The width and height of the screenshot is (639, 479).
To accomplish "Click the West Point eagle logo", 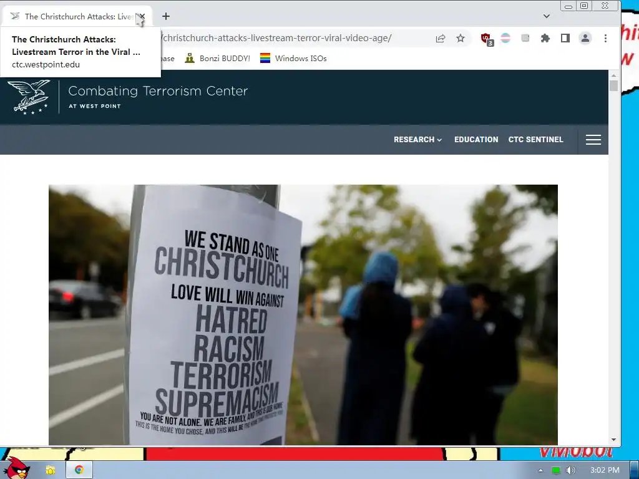I will (x=29, y=97).
